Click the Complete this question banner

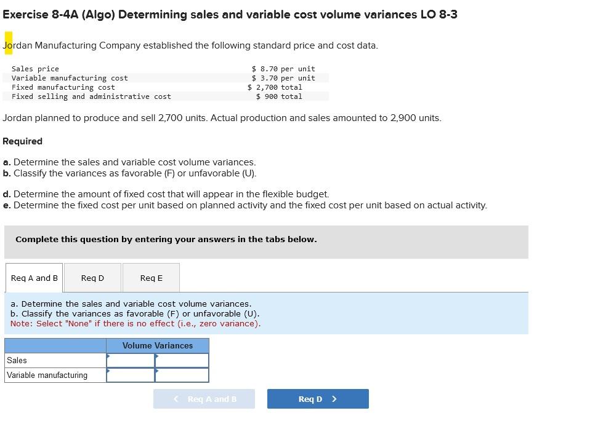[x=166, y=239]
